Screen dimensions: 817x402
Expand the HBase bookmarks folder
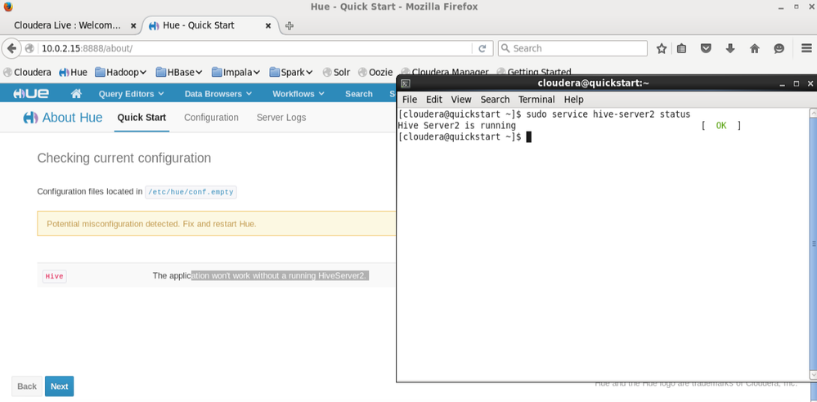179,73
